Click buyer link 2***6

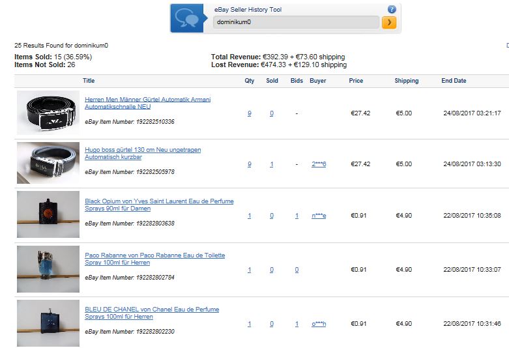(x=319, y=164)
